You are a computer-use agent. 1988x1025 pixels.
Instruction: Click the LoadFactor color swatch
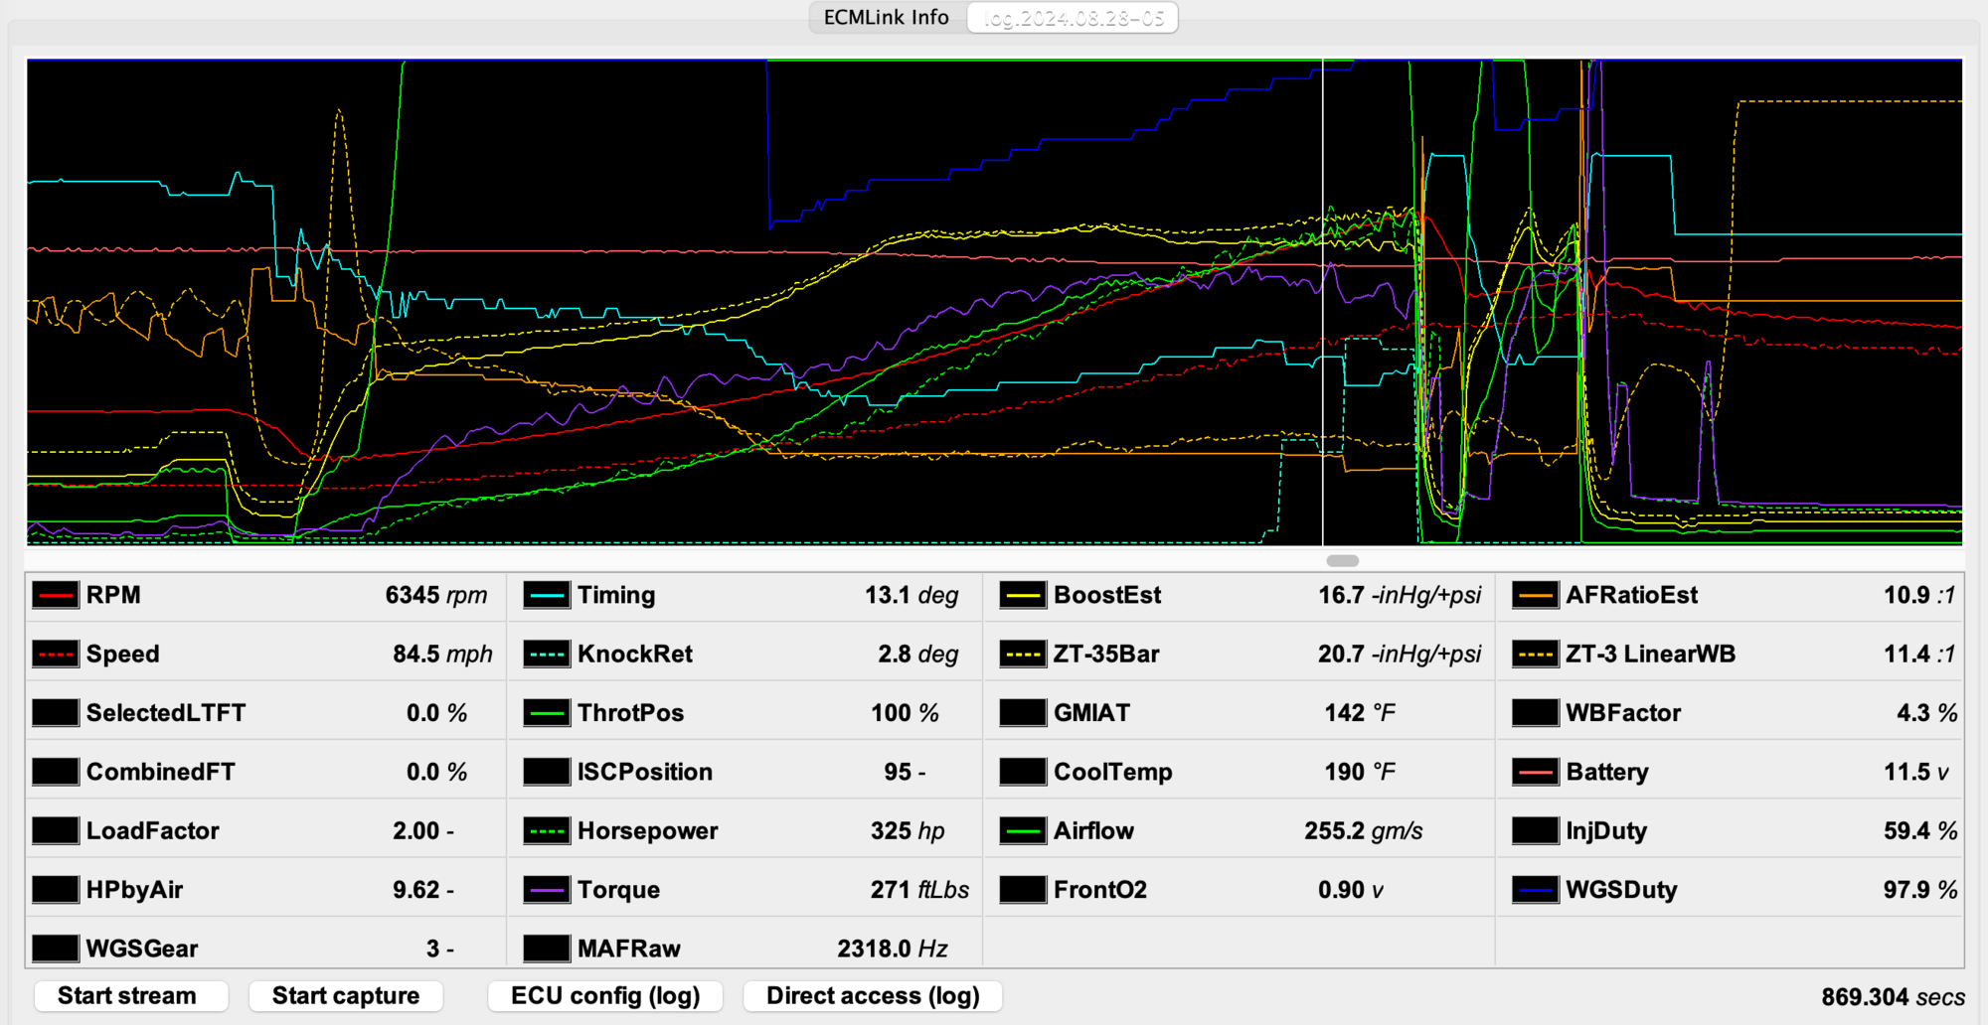[56, 830]
